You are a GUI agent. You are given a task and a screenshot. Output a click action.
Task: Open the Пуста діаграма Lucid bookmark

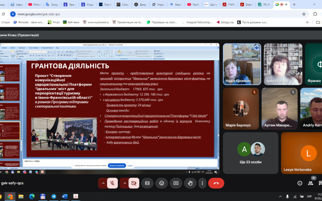point(252,23)
